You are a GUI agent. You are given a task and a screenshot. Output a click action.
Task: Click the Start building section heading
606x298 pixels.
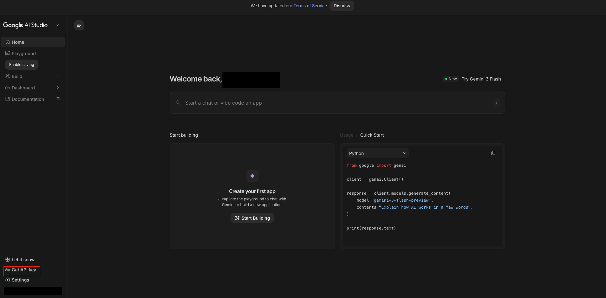tap(184, 135)
